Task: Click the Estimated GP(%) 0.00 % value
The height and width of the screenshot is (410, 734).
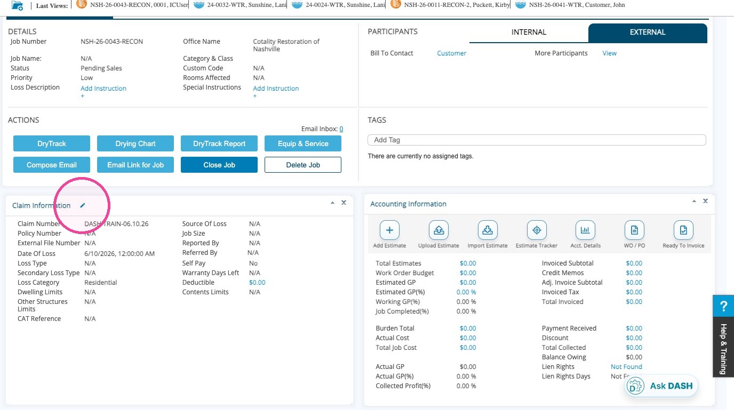Action: point(466,292)
